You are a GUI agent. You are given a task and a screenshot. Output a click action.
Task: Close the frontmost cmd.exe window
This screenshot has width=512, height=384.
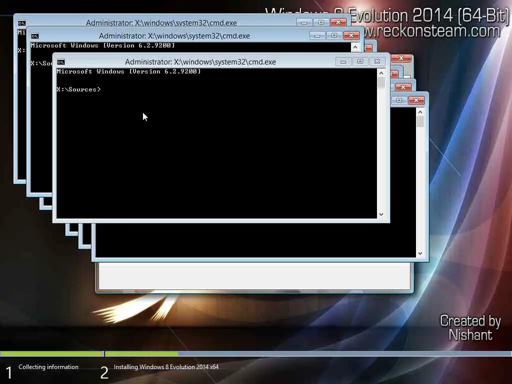tap(377, 61)
